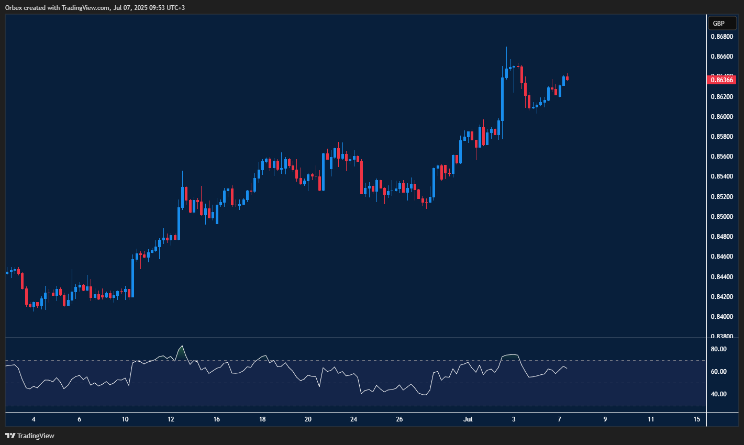The height and width of the screenshot is (445, 744).
Task: Click the red current price label 0.86366
Action: 723,80
